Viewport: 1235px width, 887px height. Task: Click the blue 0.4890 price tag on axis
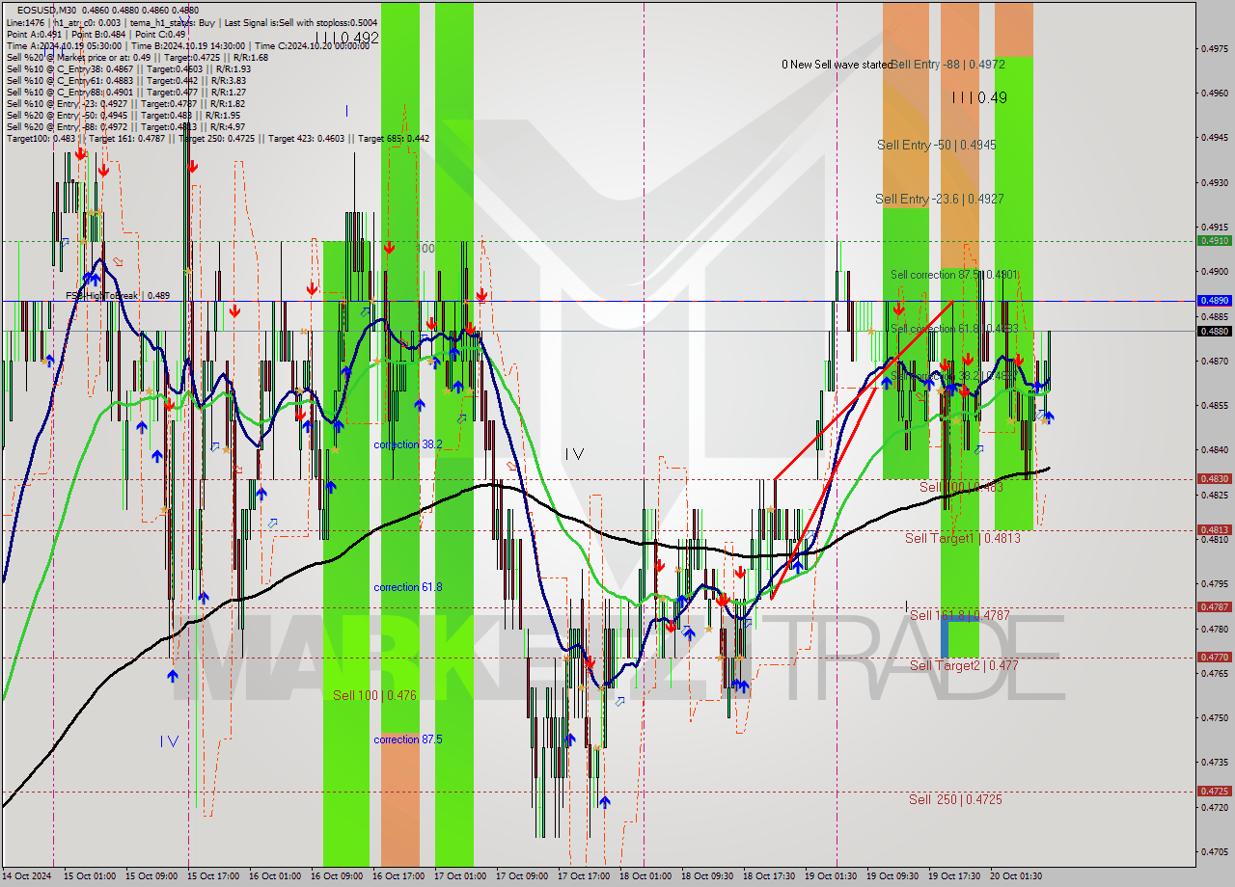(1214, 301)
